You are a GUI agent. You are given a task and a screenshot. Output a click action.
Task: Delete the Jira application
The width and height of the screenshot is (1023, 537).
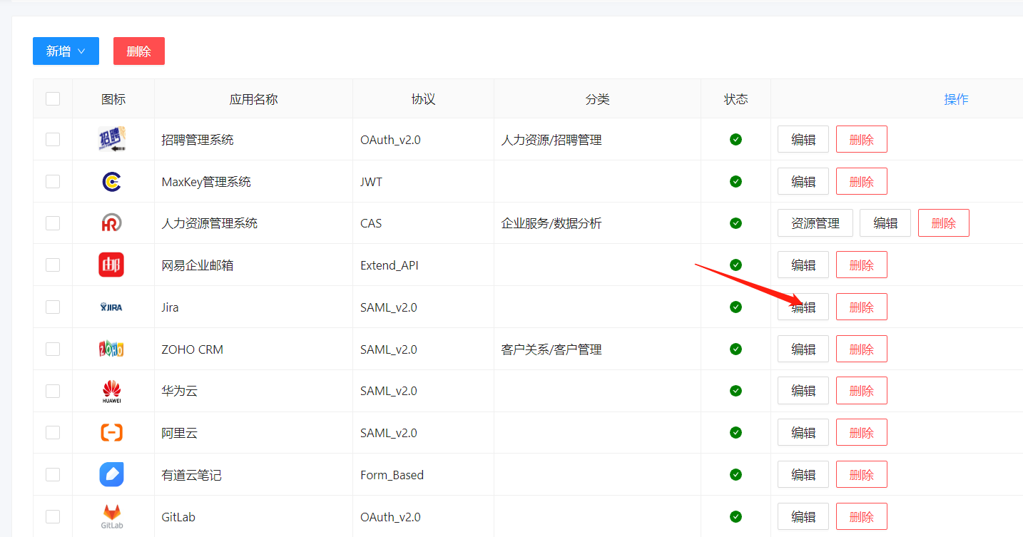(862, 307)
